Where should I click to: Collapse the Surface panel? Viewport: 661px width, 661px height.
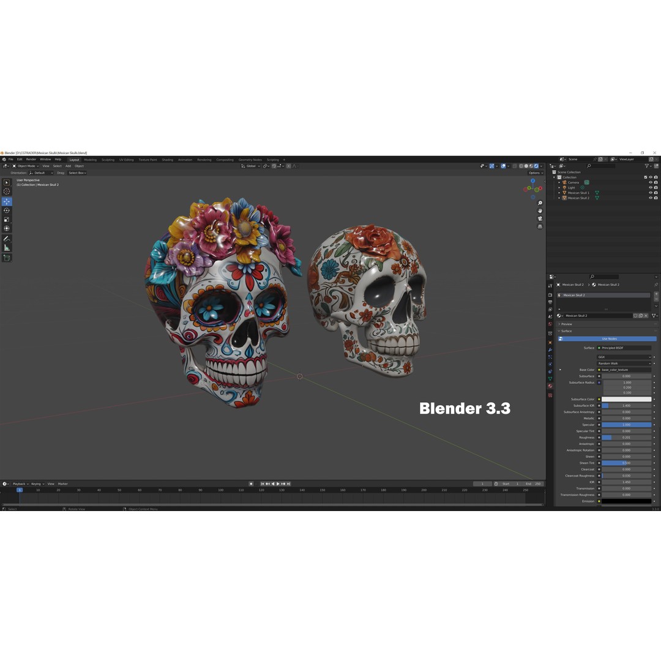tap(565, 331)
